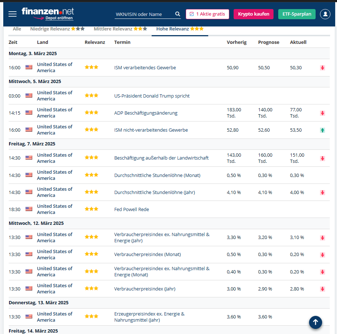Click the stars rating for ISM verarbeitendes Gewerbe

pos(91,67)
